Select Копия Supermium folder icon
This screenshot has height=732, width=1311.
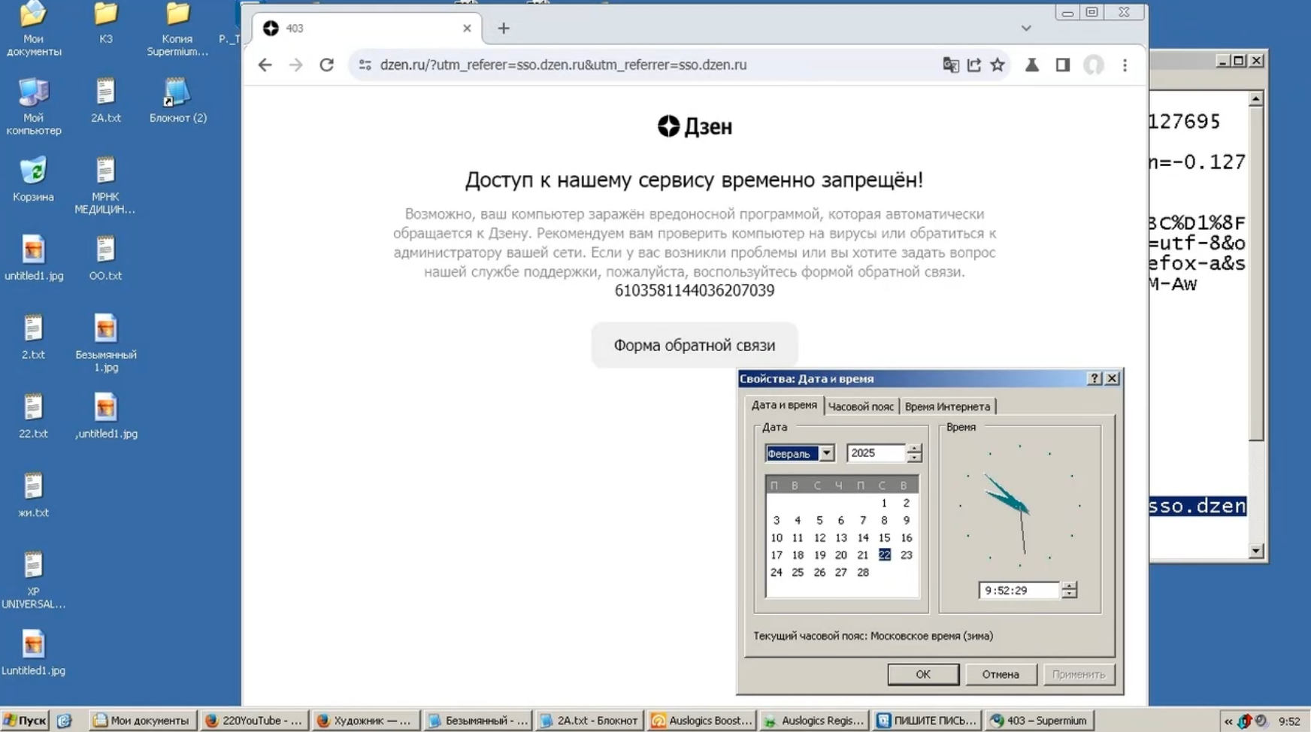177,29
